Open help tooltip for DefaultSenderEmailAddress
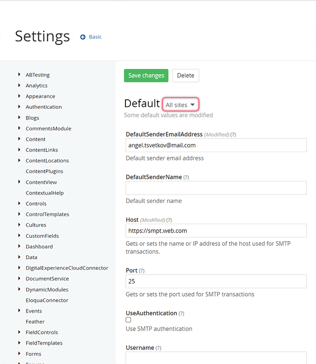 pyautogui.click(x=233, y=135)
